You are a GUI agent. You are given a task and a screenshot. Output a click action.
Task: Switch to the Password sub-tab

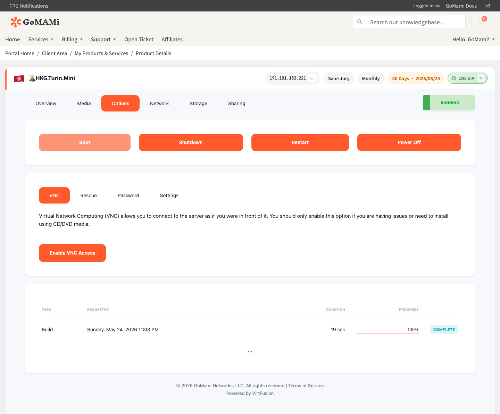click(x=128, y=196)
